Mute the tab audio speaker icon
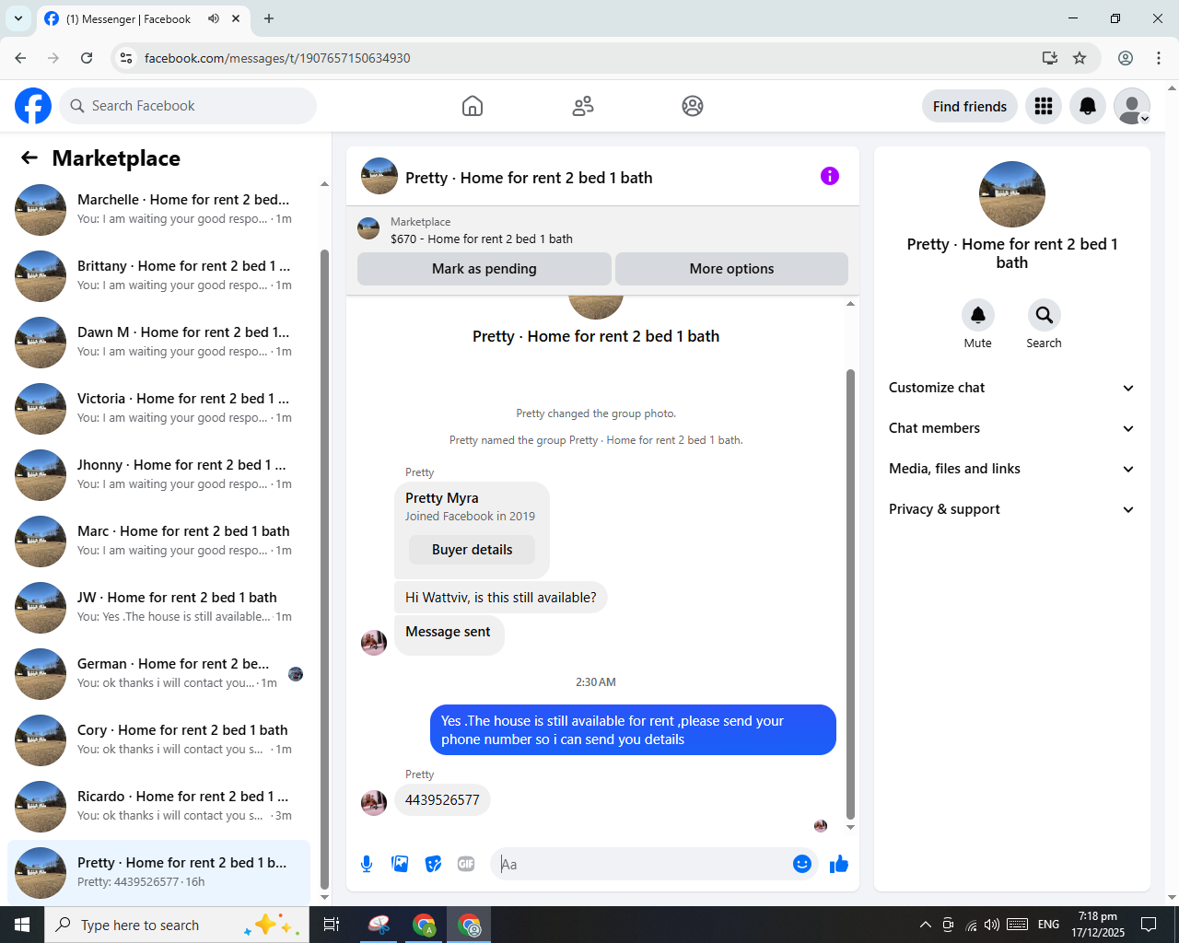The width and height of the screenshot is (1179, 943). point(214,18)
